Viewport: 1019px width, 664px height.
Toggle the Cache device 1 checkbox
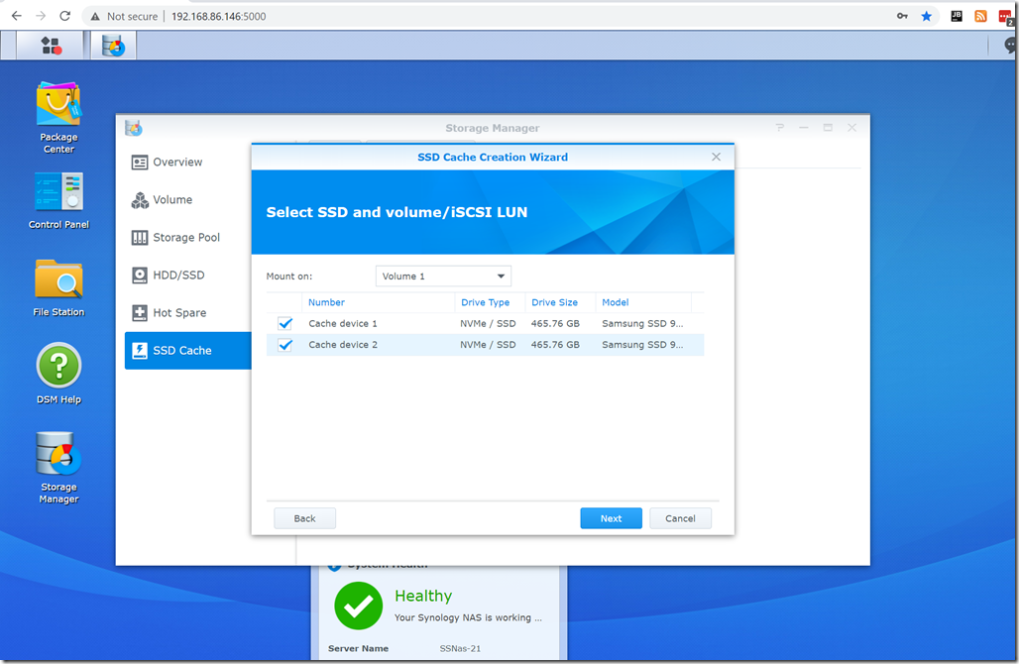point(284,323)
